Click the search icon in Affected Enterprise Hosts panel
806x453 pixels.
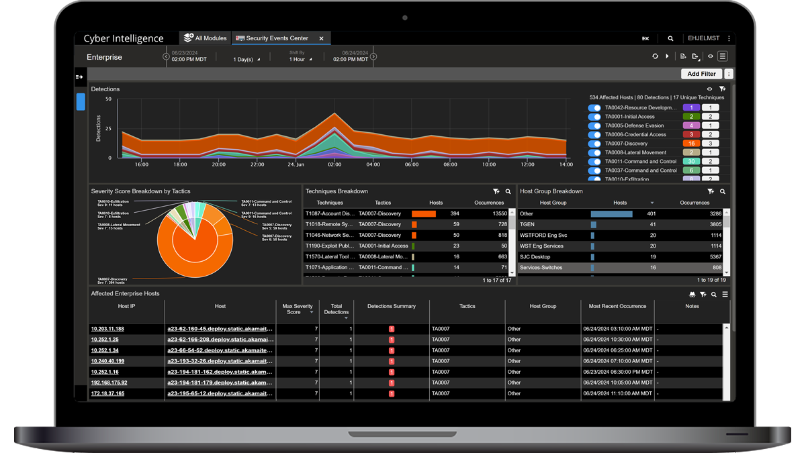click(x=713, y=294)
